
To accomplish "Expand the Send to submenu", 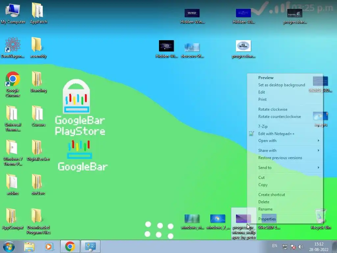I will click(285, 168).
